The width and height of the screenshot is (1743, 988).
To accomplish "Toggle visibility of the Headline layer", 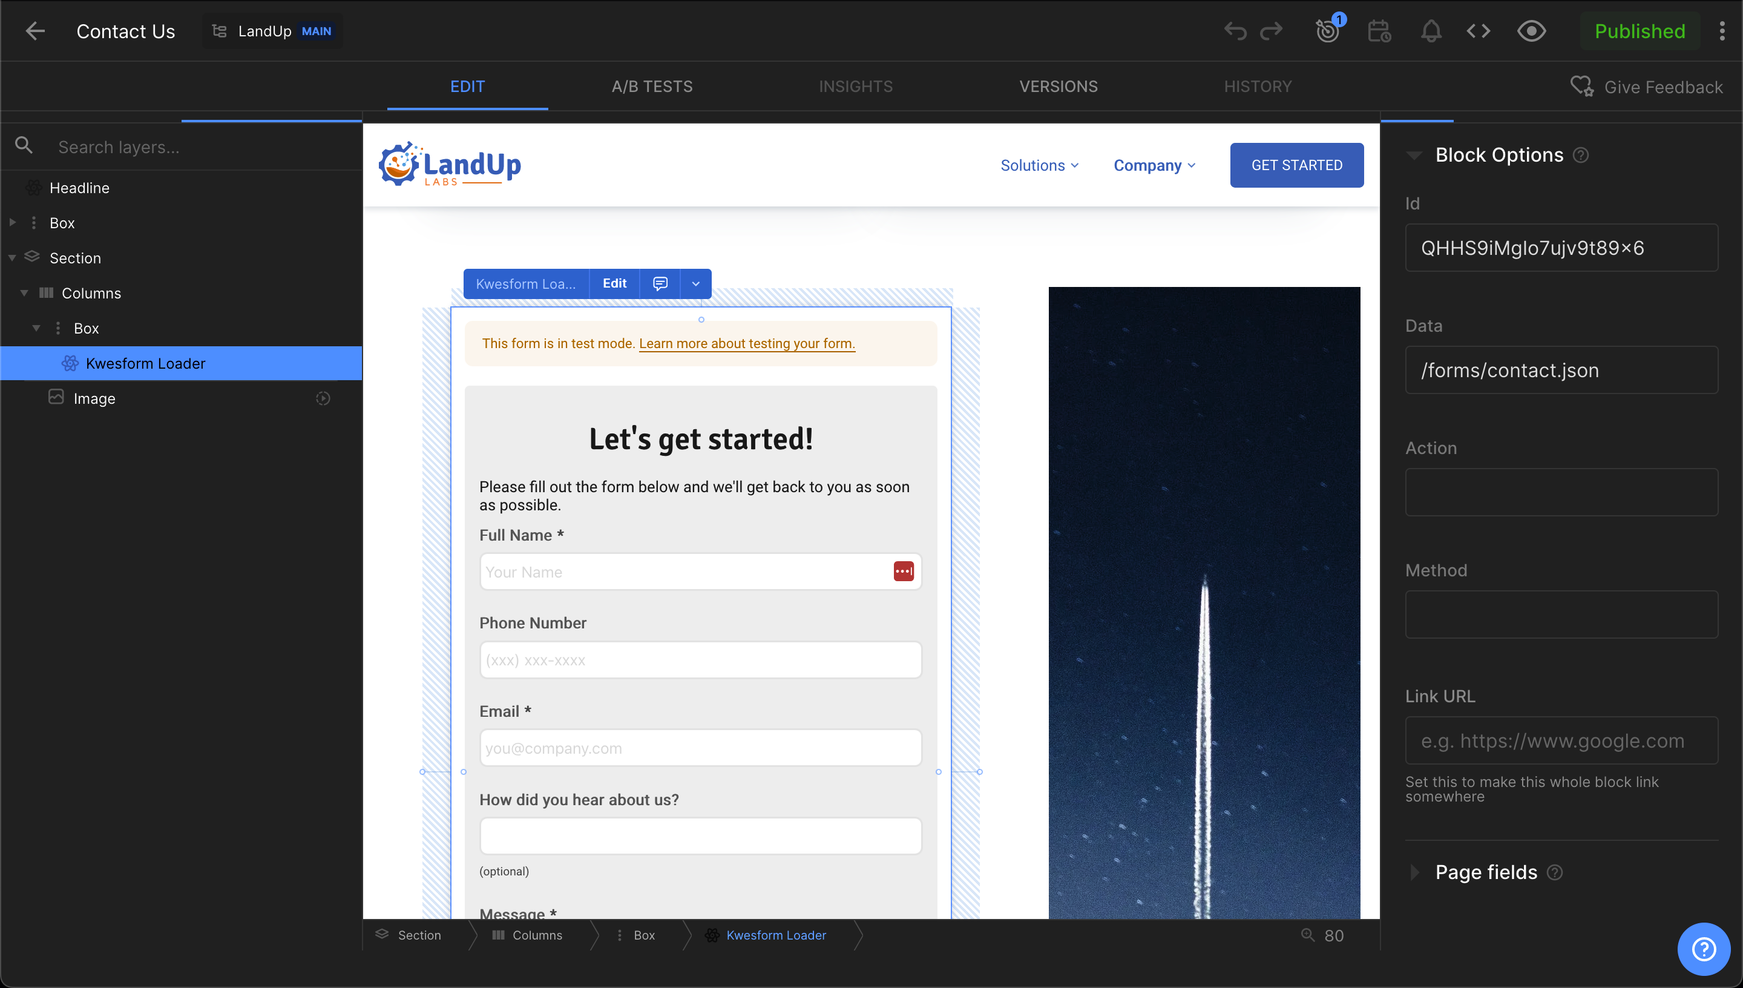I will point(324,188).
